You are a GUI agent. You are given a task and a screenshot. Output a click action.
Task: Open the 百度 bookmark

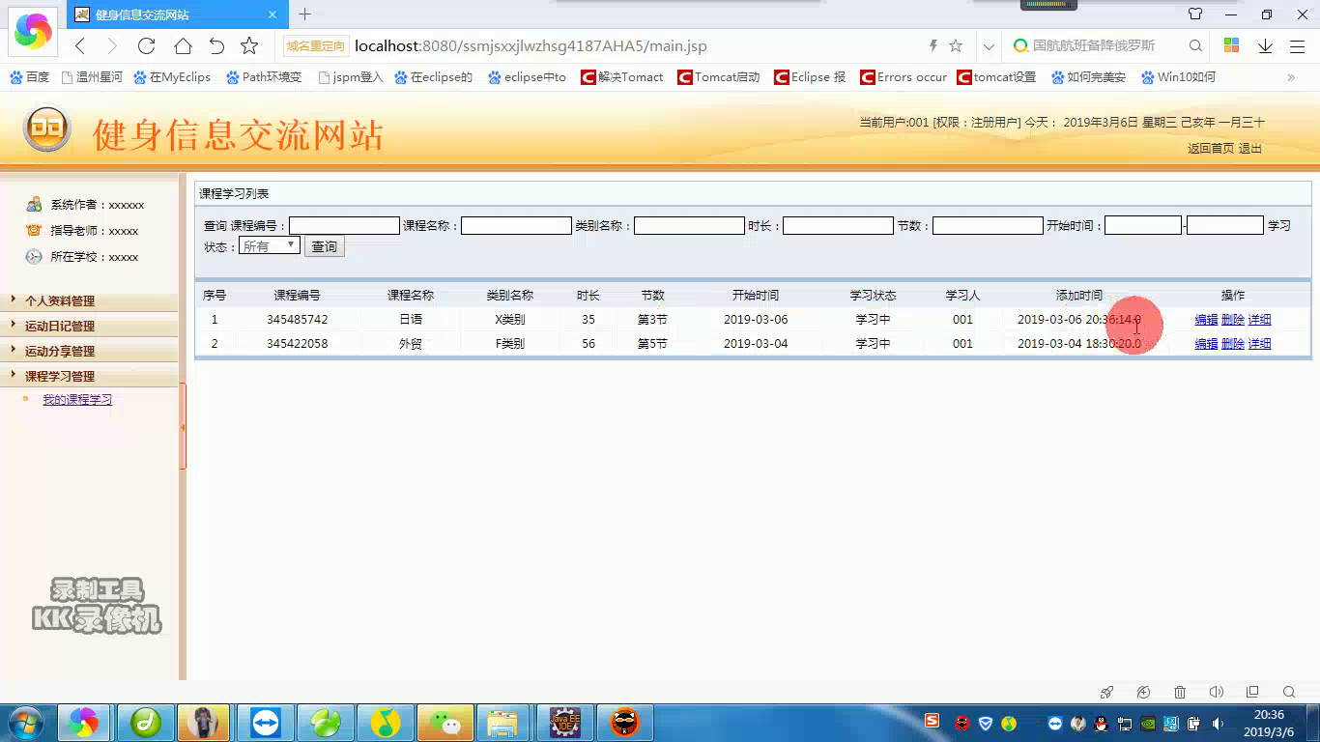coord(29,77)
